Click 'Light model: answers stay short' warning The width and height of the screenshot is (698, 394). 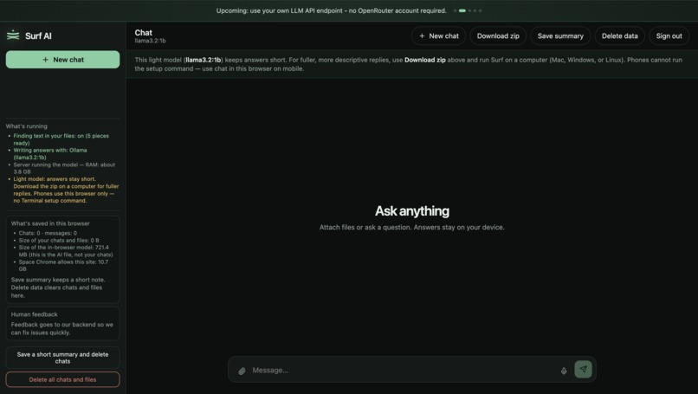click(x=66, y=190)
